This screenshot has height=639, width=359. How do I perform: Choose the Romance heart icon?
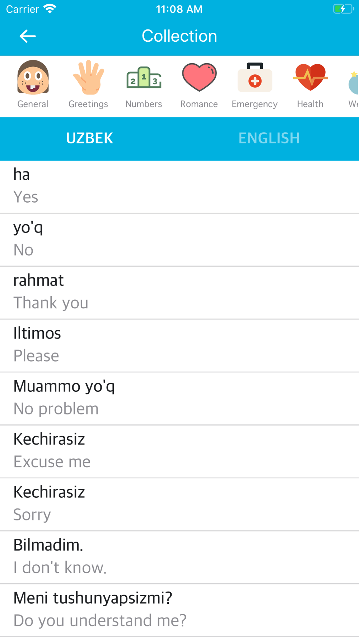pyautogui.click(x=199, y=77)
